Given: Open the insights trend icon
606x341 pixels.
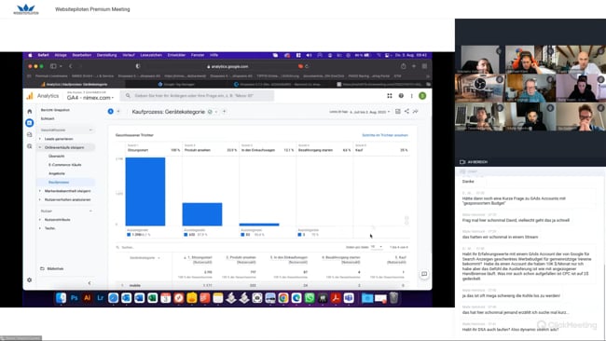Looking at the screenshot, I should [416, 112].
